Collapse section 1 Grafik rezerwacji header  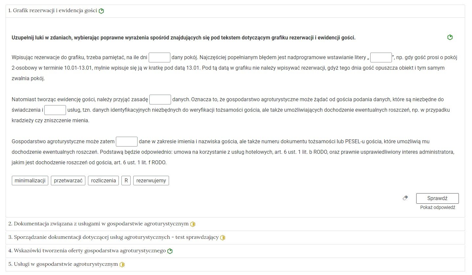click(53, 11)
